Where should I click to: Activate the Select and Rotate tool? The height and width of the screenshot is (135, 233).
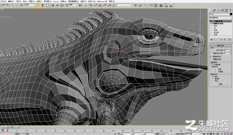(x=62, y=5)
